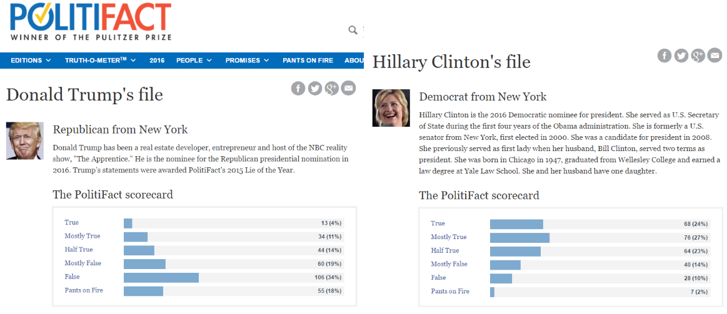Share Clinton's file on Google Plus
The height and width of the screenshot is (314, 727).
698,56
